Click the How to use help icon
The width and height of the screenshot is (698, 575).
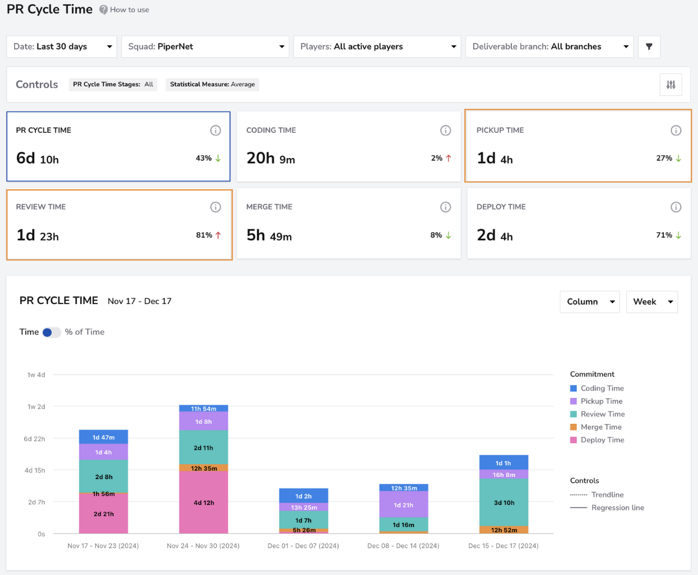tap(103, 10)
